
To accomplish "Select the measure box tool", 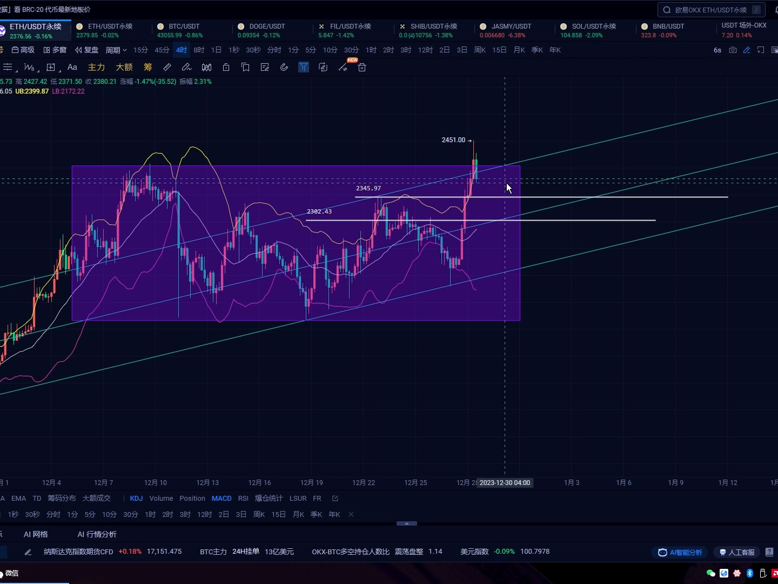I will (x=51, y=67).
